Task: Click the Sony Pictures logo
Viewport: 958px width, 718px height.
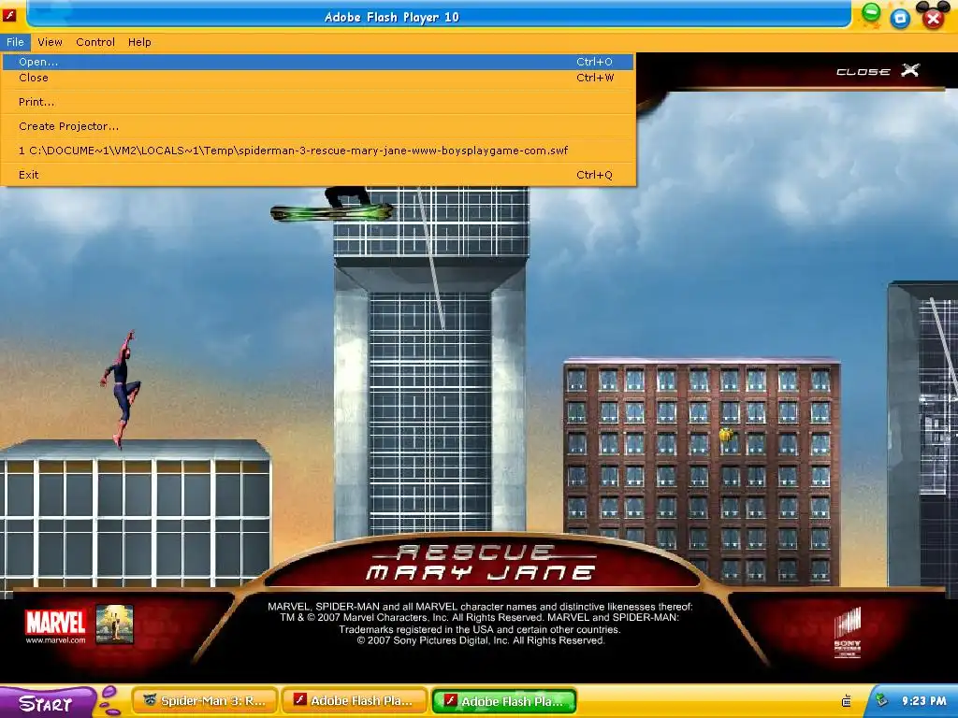Action: coord(848,633)
